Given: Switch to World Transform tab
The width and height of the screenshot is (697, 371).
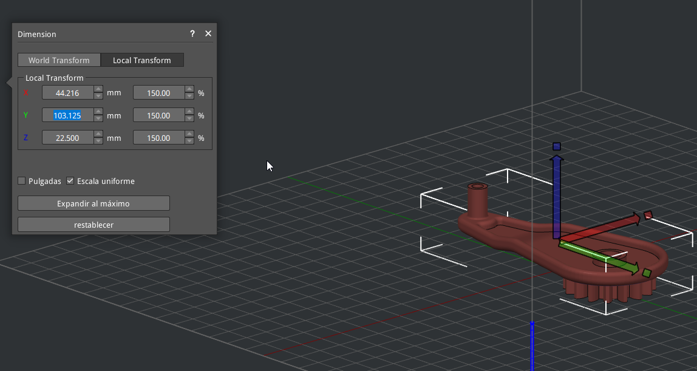Looking at the screenshot, I should pos(59,60).
